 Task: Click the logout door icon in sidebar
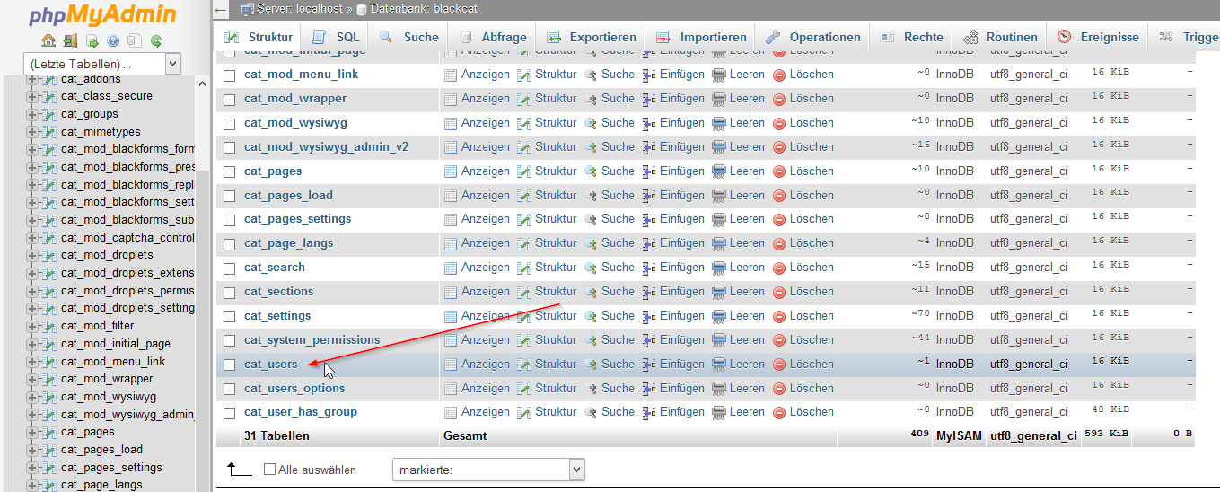coord(70,40)
